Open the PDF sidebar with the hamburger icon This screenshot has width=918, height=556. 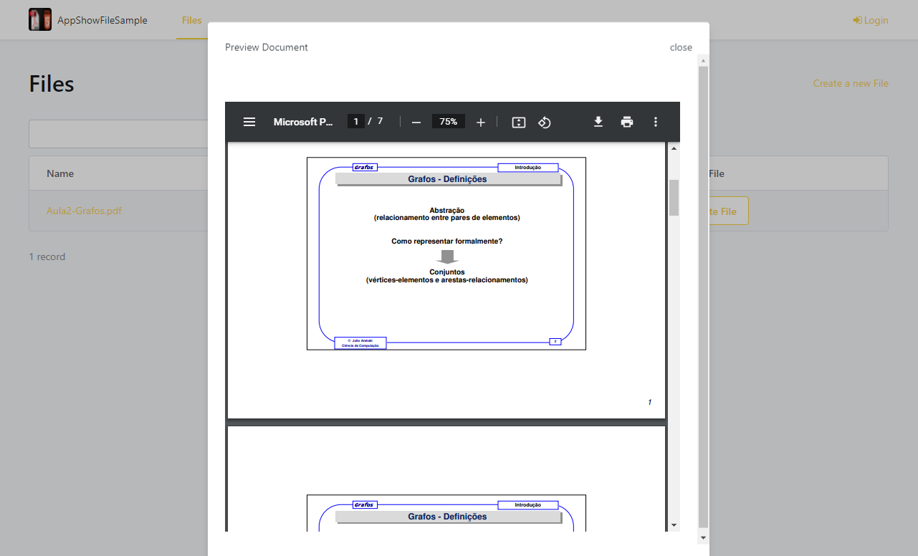coord(249,121)
